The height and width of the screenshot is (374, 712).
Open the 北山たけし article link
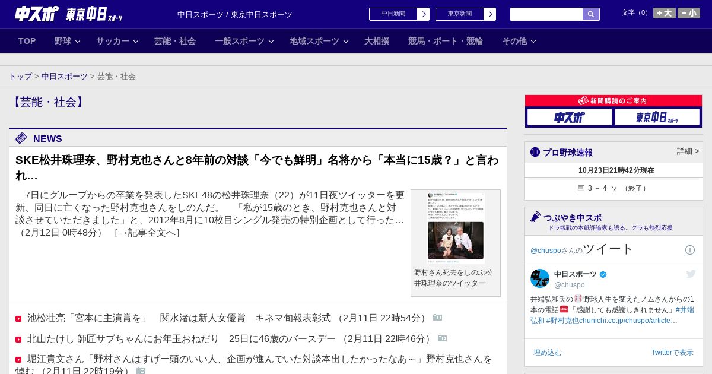pos(231,339)
